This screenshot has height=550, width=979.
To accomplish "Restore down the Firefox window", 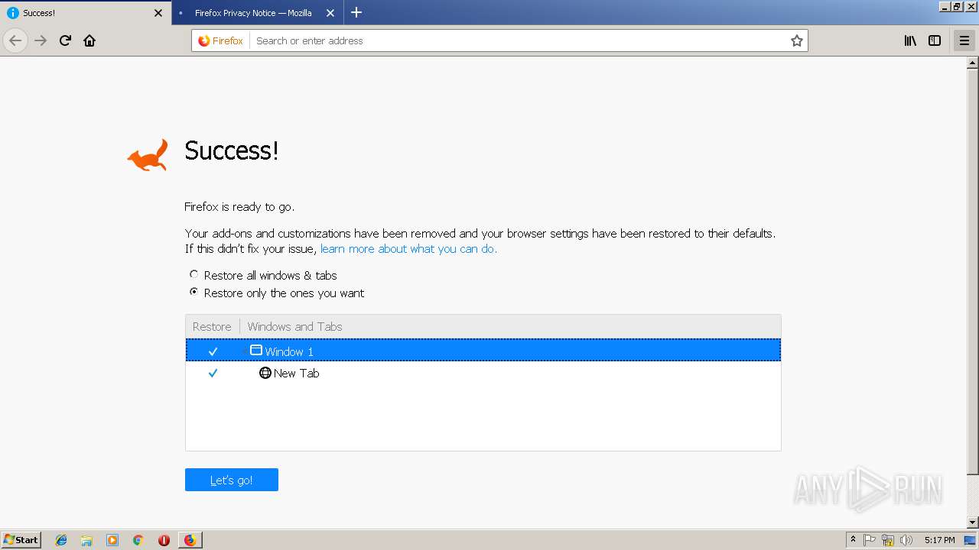I will tap(957, 6).
